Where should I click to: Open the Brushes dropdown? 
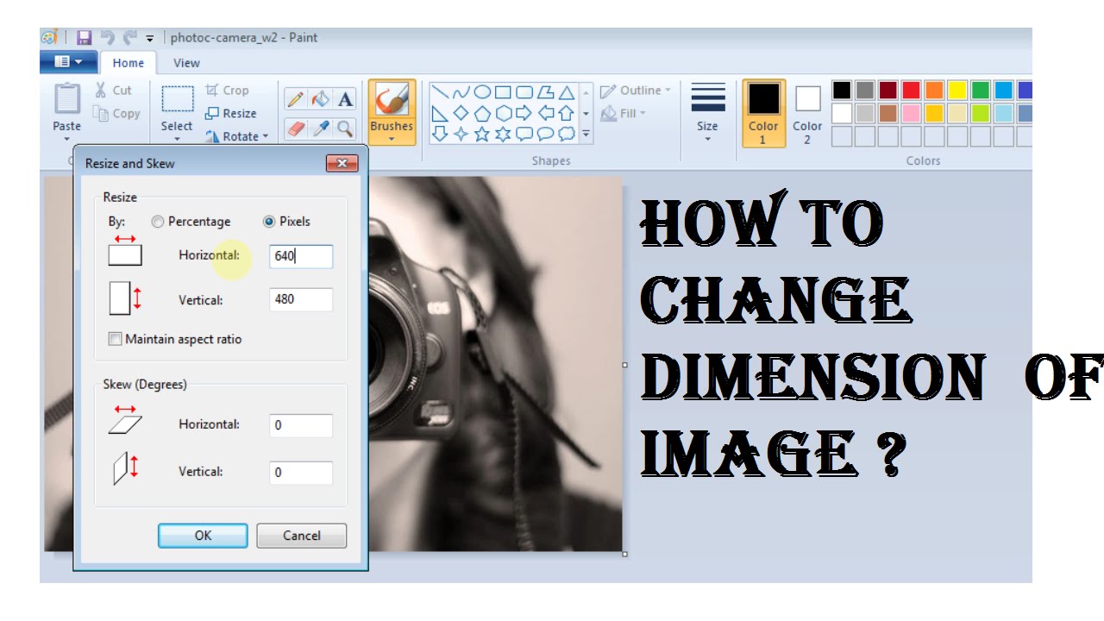pyautogui.click(x=392, y=112)
